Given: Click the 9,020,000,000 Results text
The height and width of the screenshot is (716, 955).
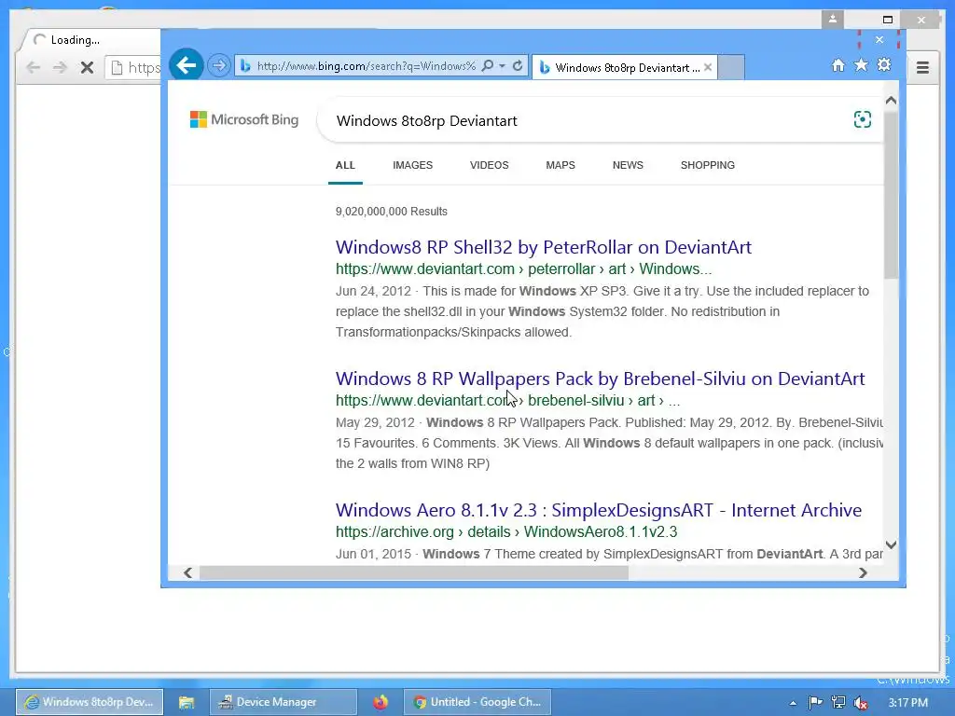Looking at the screenshot, I should pos(391,212).
